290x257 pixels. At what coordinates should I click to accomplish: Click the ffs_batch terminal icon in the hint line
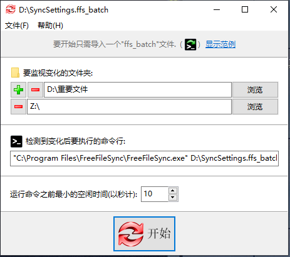coord(190,44)
